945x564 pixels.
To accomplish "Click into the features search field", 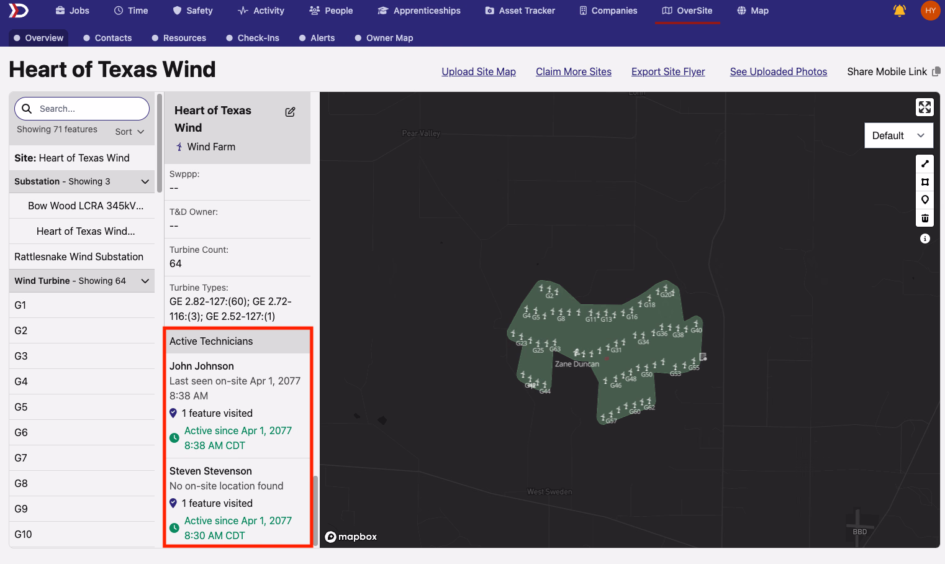I will coord(82,109).
